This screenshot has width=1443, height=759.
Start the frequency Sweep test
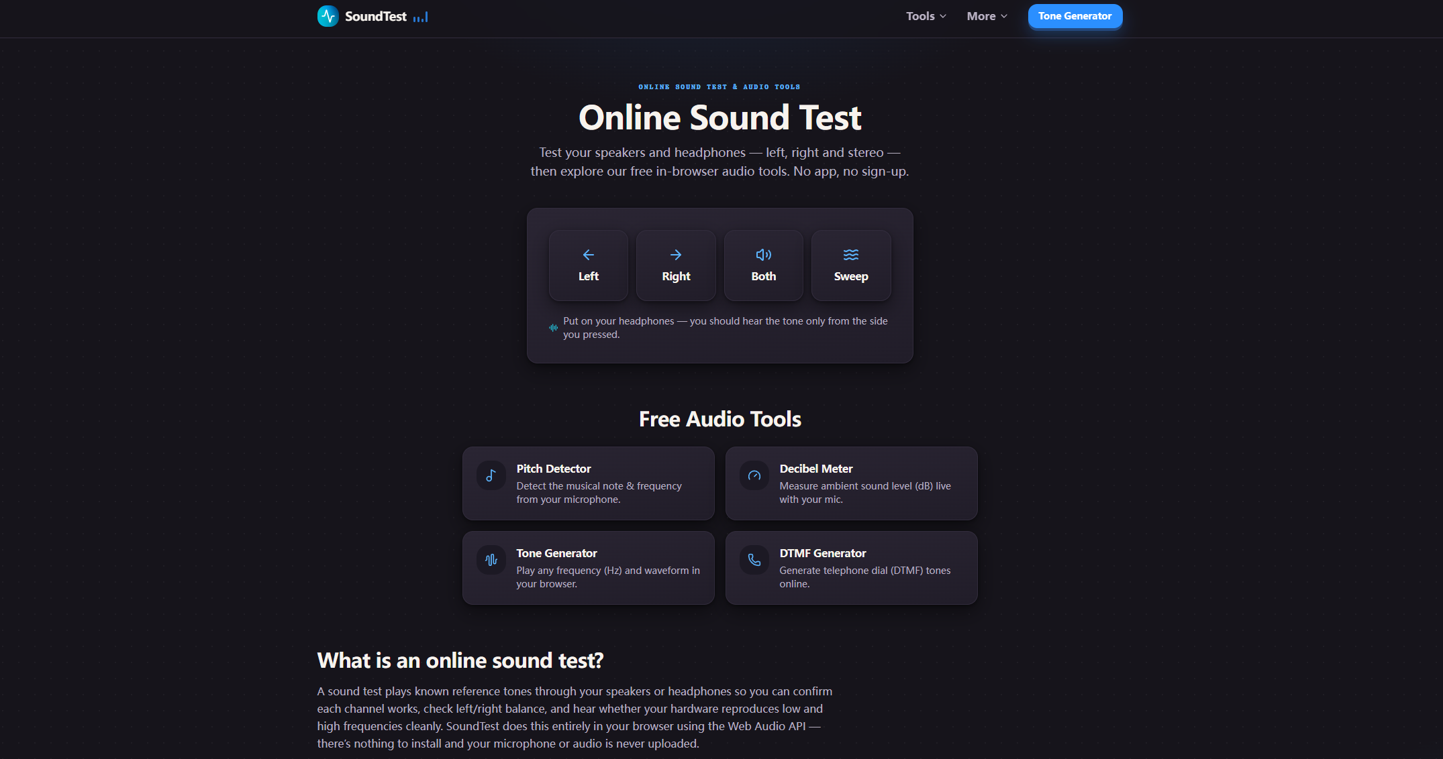point(851,266)
